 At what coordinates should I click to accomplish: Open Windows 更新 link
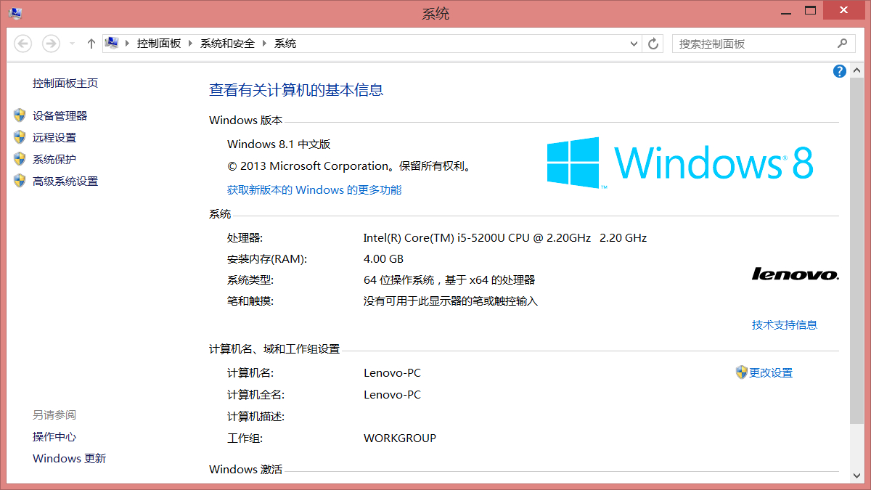tap(69, 459)
